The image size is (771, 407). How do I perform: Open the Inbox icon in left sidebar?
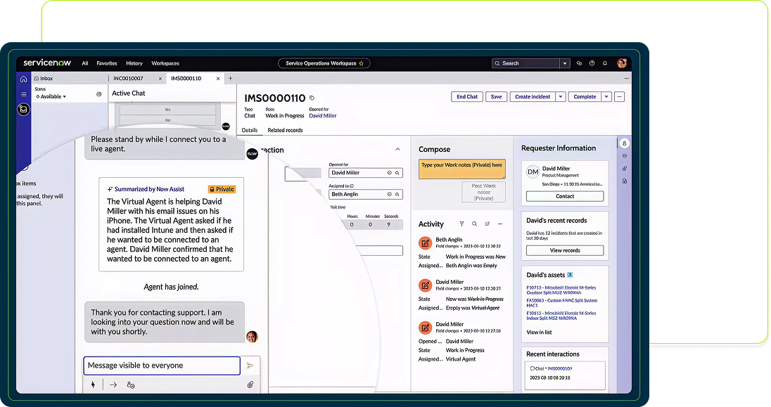pyautogui.click(x=23, y=109)
